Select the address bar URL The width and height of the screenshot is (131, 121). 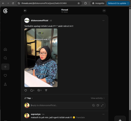tap(44, 3)
